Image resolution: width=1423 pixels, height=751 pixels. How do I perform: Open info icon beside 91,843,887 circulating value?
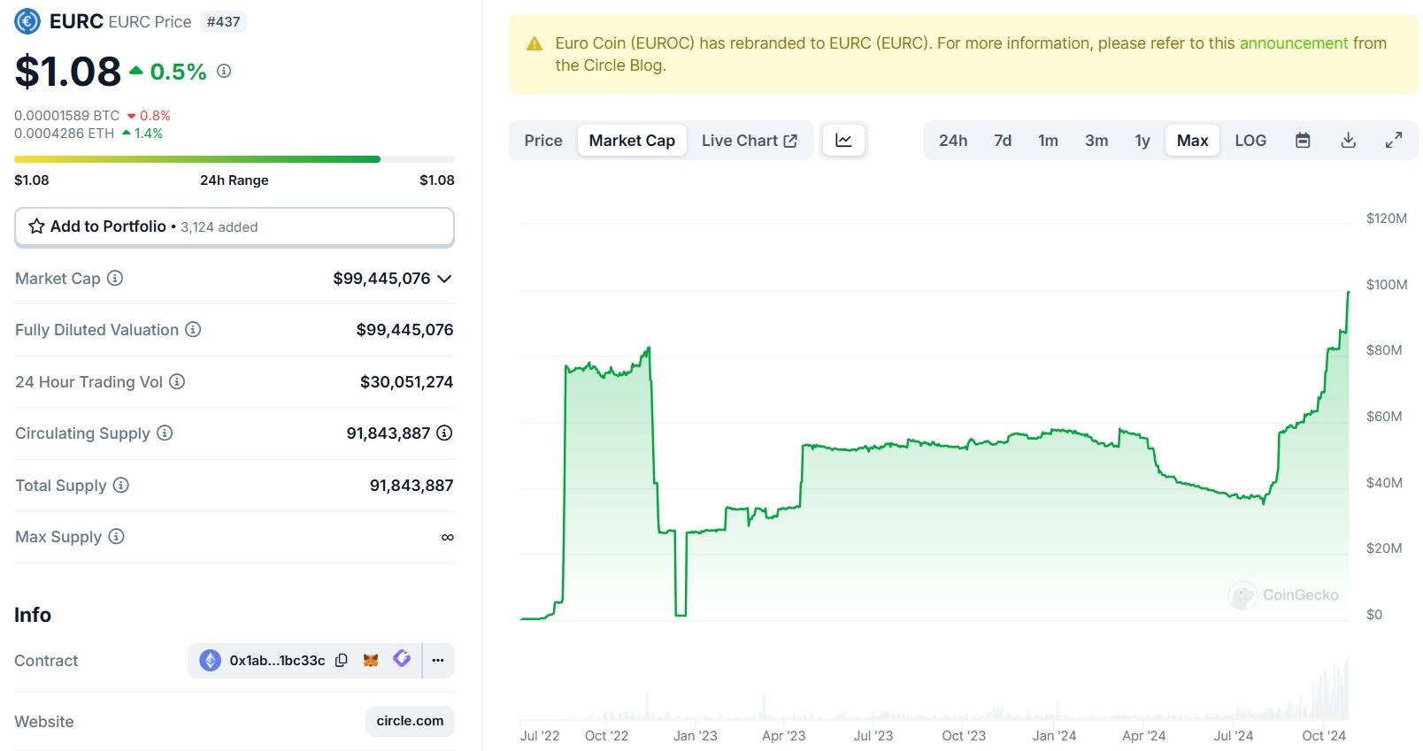[445, 433]
